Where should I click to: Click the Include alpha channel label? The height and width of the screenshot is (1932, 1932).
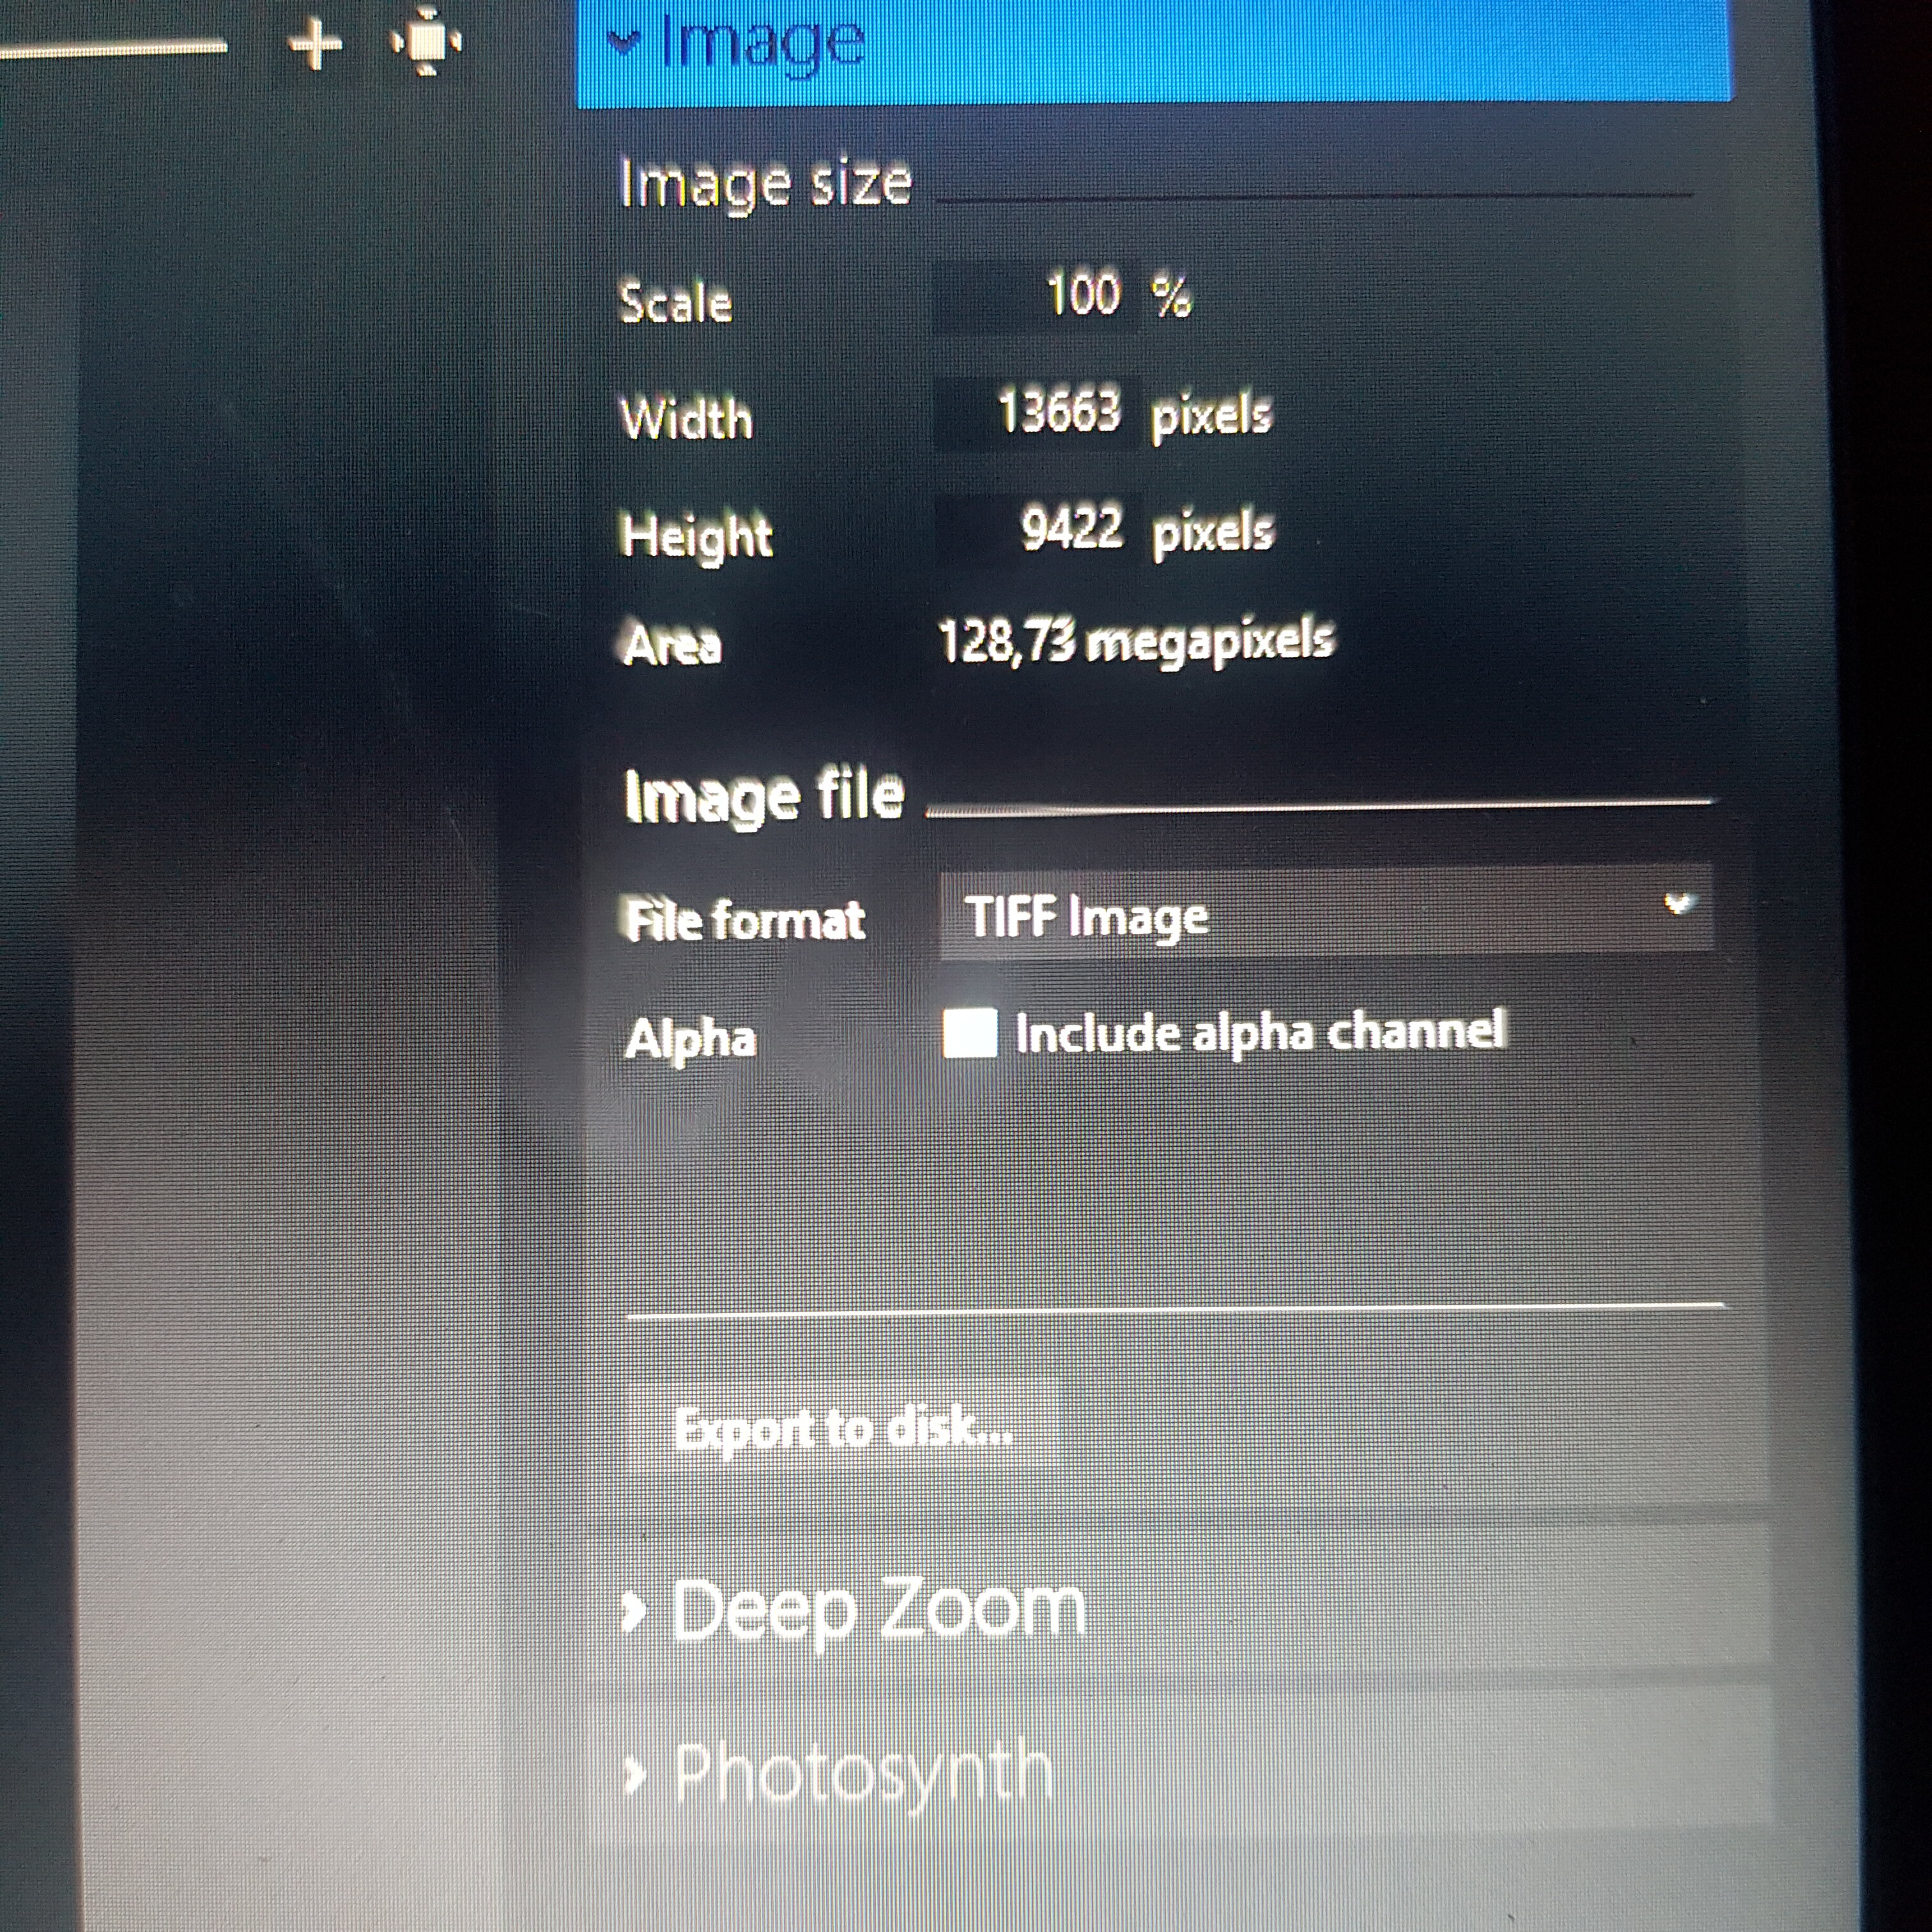[x=1260, y=1032]
